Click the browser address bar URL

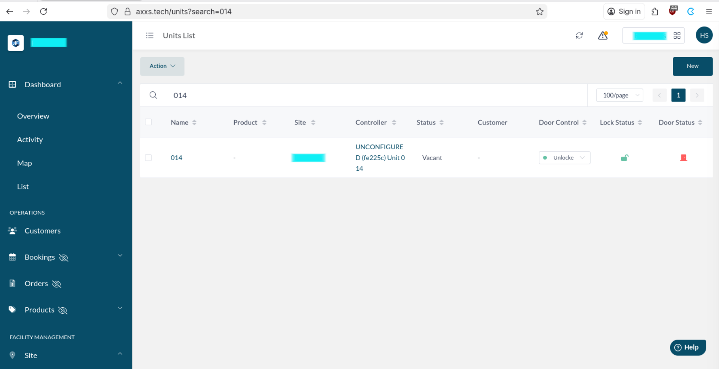pos(184,12)
